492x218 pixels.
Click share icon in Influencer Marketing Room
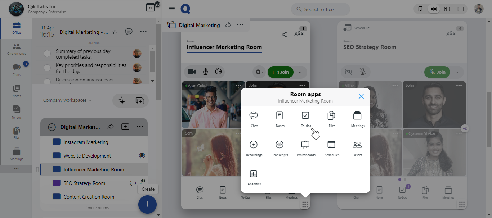pyautogui.click(x=284, y=35)
